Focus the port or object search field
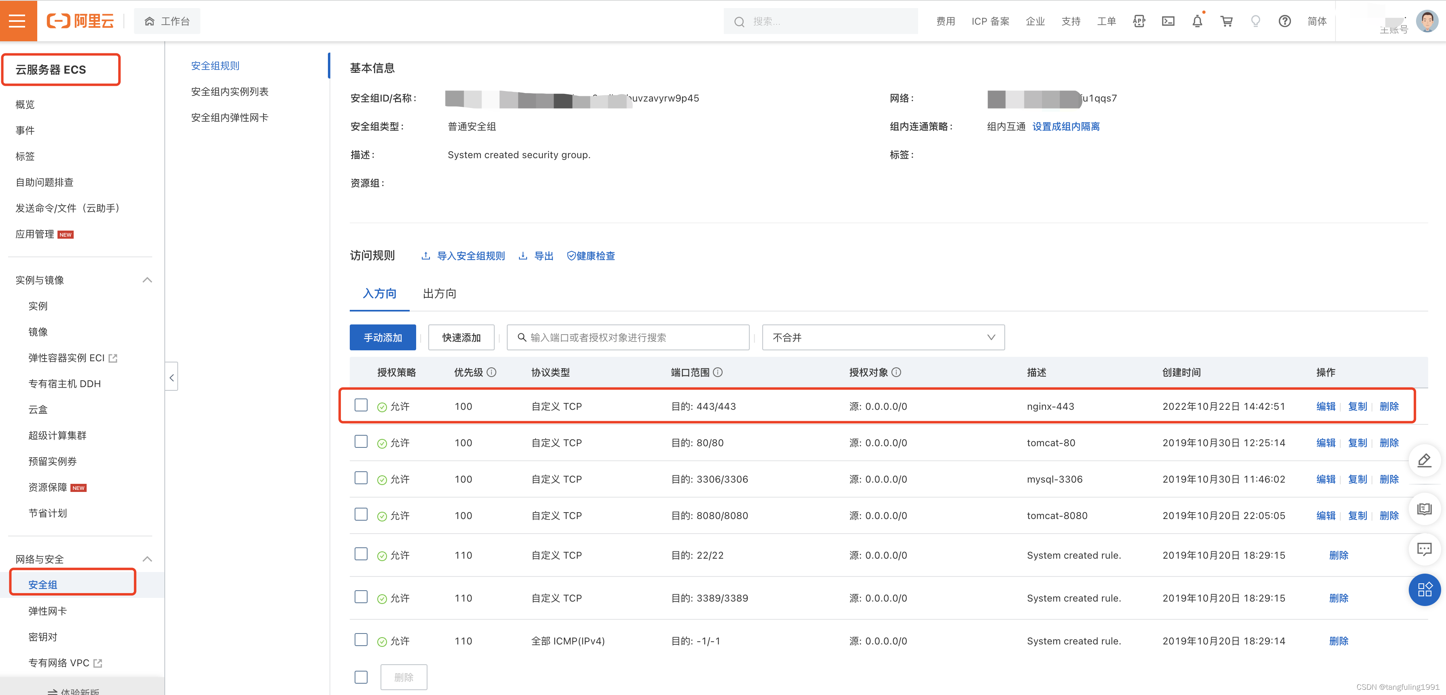The height and width of the screenshot is (695, 1446). click(x=628, y=338)
